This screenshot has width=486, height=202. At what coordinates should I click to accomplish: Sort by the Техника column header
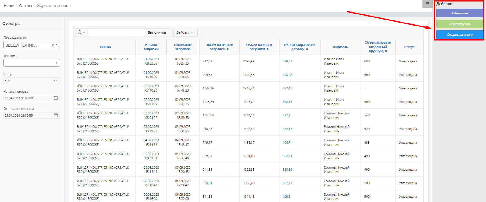104,47
